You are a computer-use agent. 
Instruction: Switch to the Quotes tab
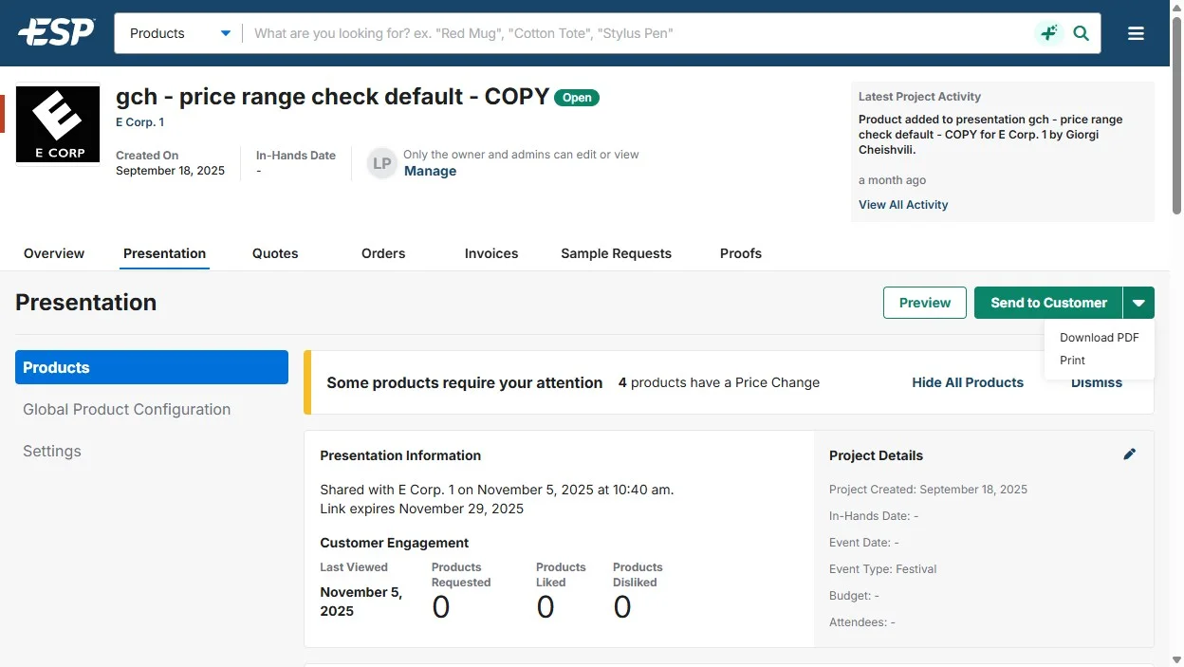(275, 253)
